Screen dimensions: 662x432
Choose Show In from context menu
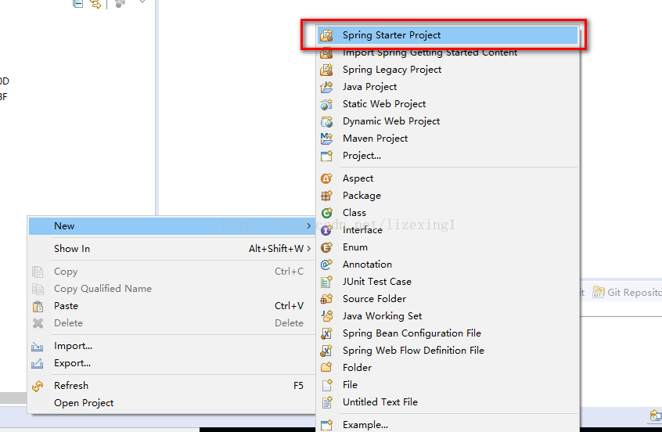[172, 249]
